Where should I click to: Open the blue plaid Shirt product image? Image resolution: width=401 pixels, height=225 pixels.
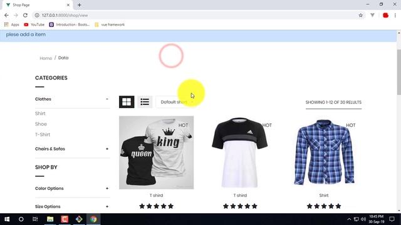[x=324, y=152]
